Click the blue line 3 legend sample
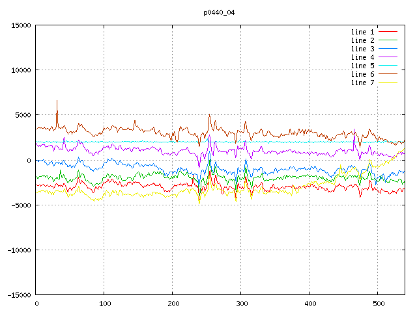 click(x=388, y=49)
